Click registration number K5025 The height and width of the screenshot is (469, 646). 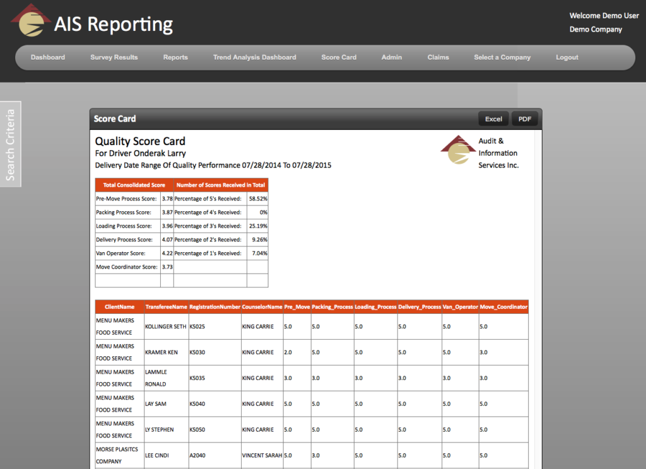pos(197,327)
